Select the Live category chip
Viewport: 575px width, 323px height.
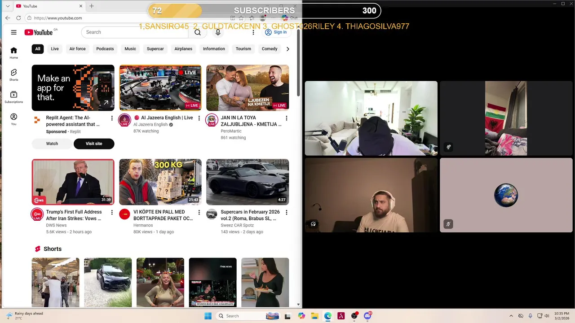pyautogui.click(x=55, y=49)
